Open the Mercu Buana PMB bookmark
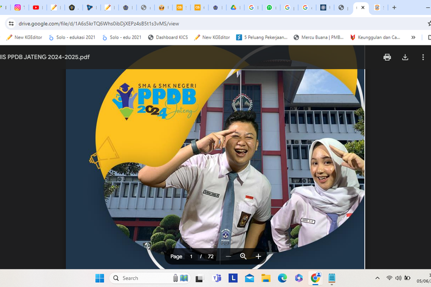Image resolution: width=431 pixels, height=287 pixels. tap(318, 37)
